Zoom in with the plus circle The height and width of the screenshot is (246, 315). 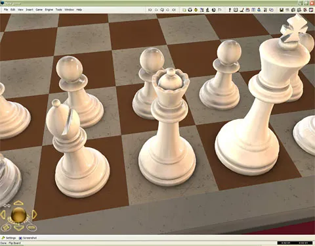6,228
